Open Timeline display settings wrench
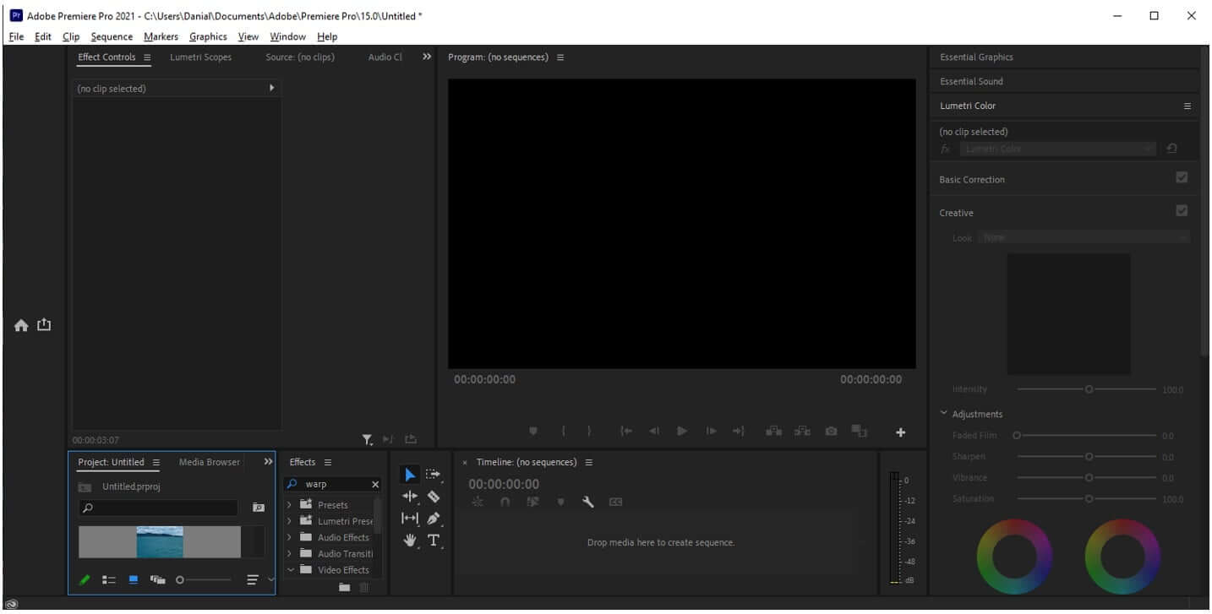 pos(588,502)
